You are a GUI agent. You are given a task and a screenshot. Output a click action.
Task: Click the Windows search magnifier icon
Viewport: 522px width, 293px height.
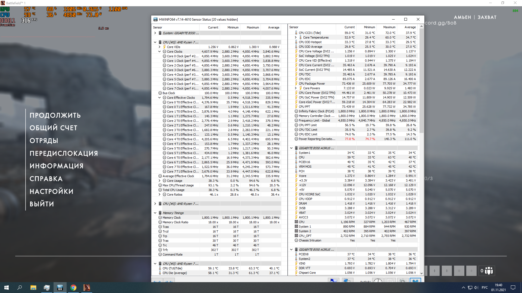[x=20, y=288]
